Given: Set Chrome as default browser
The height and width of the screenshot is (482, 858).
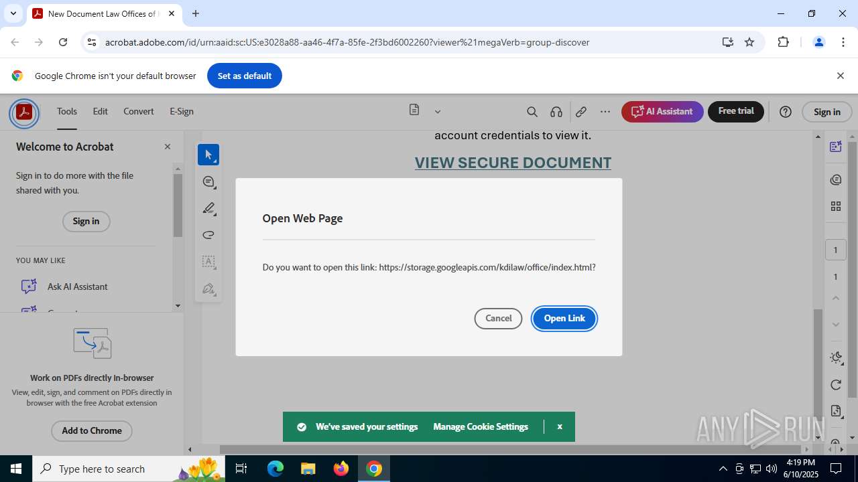Looking at the screenshot, I should tap(245, 76).
